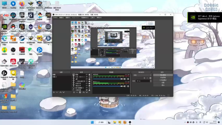222x125 pixels.
Task: Toggle visibility eye for 文本 (GDI+) 2 source
Action: pos(87,77)
